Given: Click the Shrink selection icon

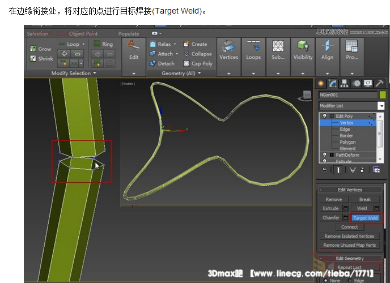Looking at the screenshot, I should [x=32, y=58].
